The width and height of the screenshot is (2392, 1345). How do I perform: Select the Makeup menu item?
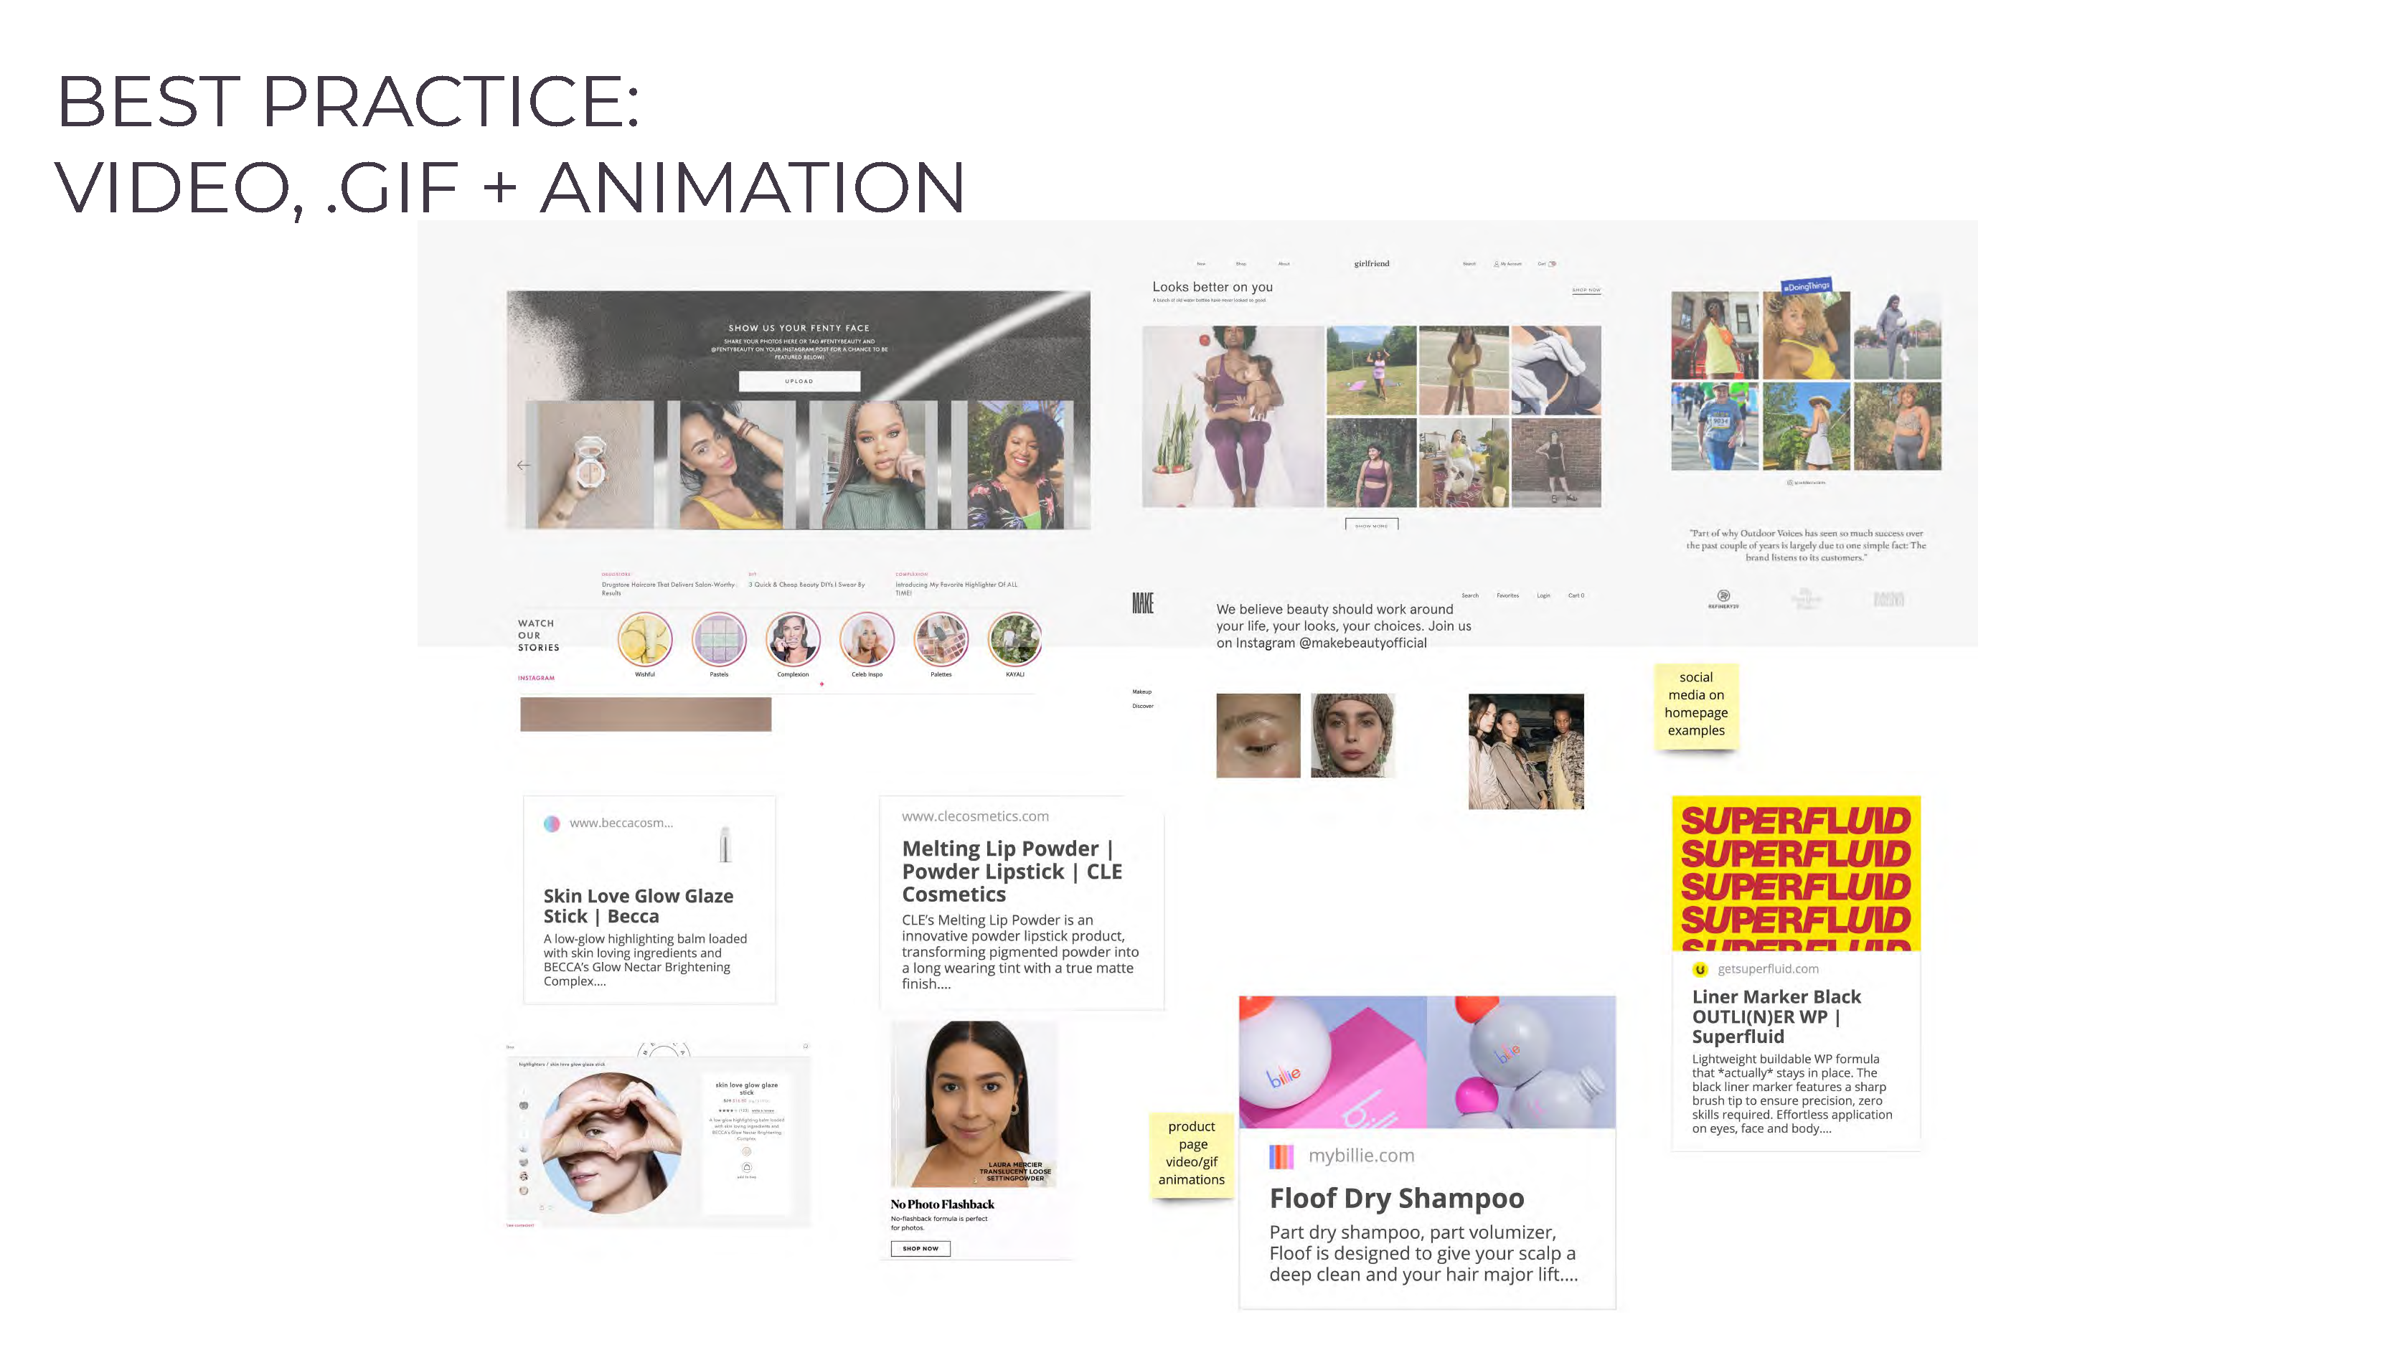click(x=1141, y=692)
